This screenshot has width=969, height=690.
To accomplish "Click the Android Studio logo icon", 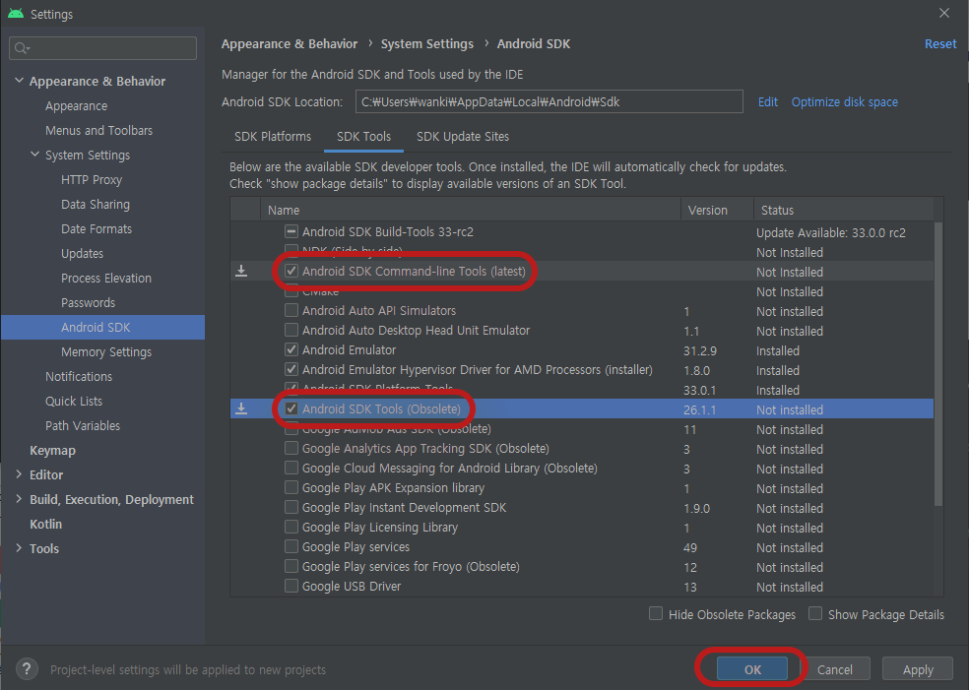I will 16,14.
